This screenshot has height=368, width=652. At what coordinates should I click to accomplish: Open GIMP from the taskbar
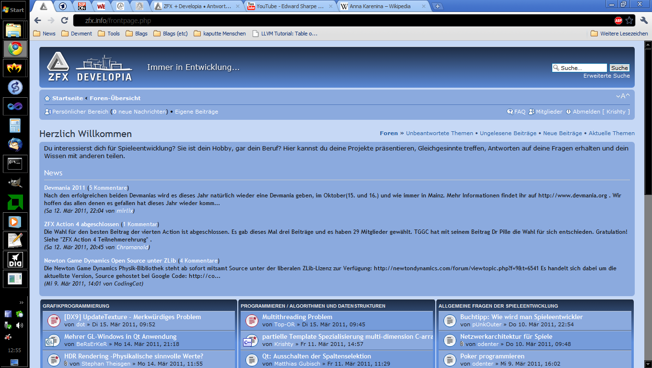click(x=15, y=183)
